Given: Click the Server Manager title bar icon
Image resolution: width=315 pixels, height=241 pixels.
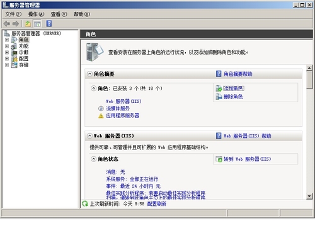Looking at the screenshot, I should click(x=5, y=5).
